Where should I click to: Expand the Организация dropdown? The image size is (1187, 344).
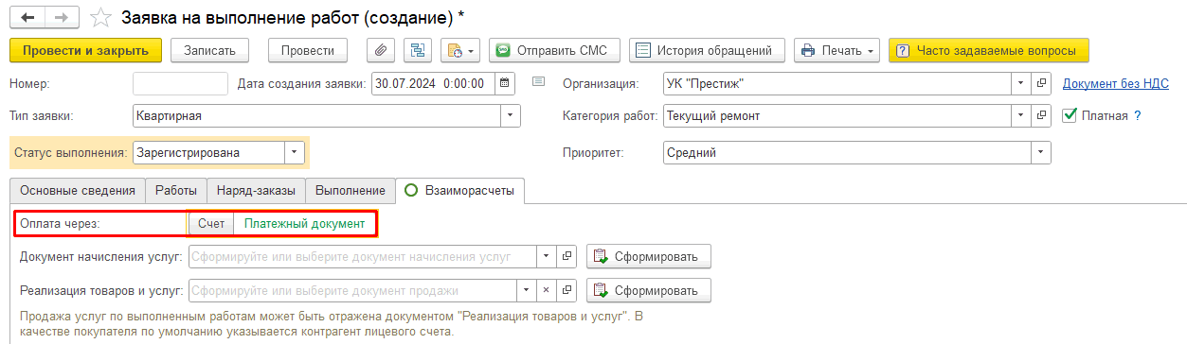(x=1021, y=83)
